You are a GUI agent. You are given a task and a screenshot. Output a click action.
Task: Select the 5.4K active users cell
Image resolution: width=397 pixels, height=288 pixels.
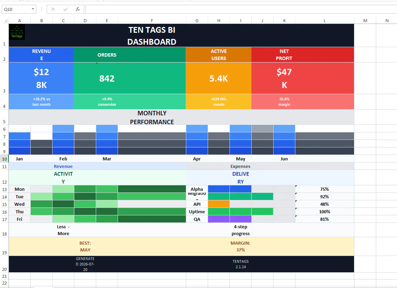coord(219,78)
